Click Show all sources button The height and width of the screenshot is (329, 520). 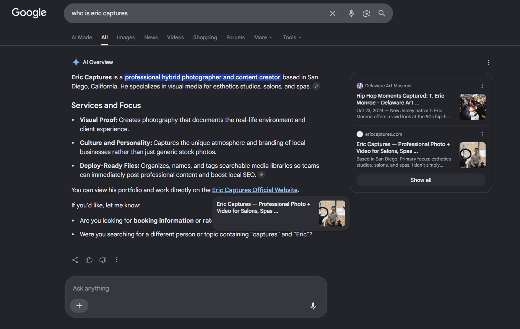coord(421,180)
